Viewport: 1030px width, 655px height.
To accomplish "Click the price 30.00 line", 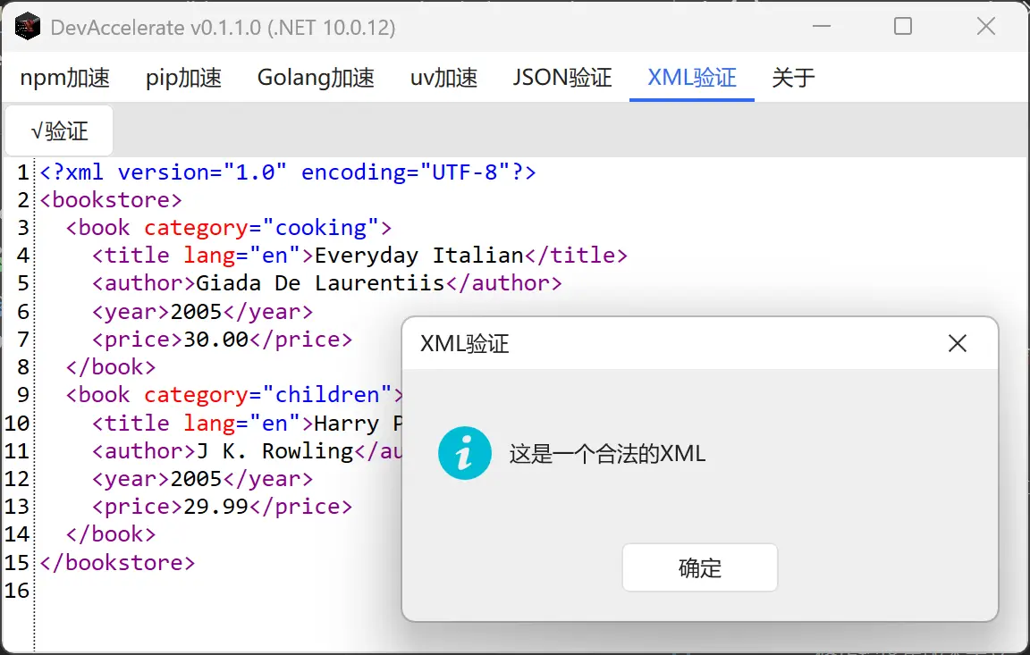I will pos(222,340).
